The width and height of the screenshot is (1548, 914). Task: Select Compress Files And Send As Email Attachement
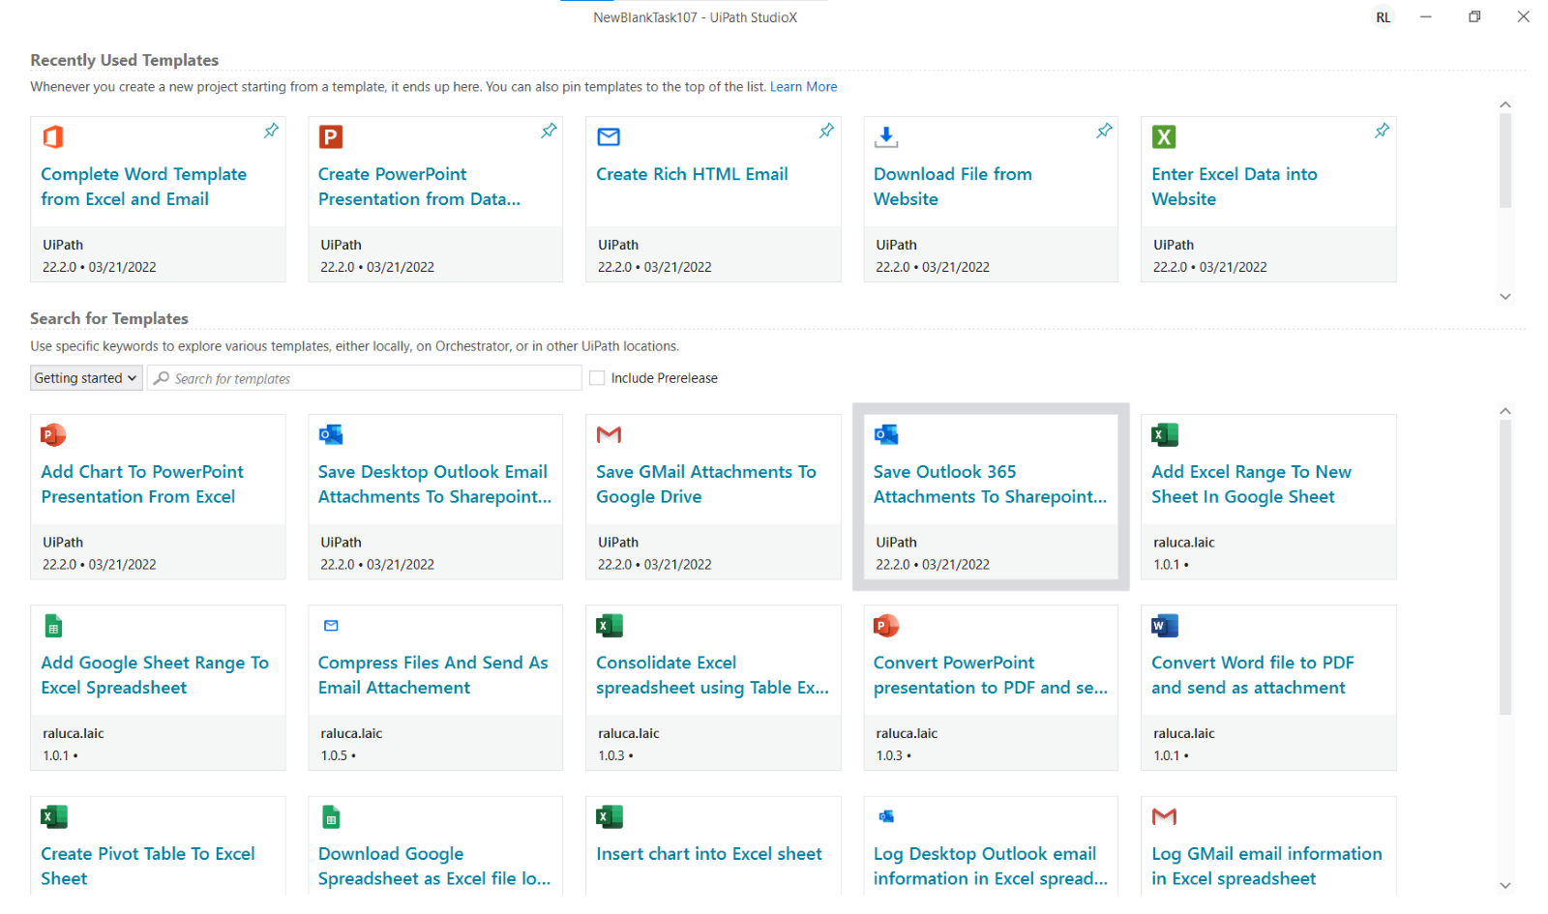pos(432,675)
